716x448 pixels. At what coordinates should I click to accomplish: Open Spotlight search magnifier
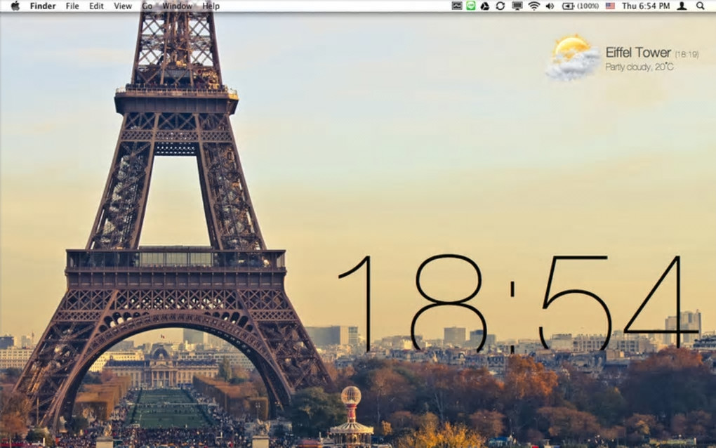point(701,6)
